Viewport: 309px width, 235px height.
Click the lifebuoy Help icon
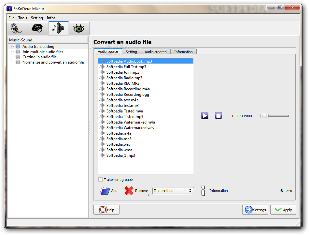103,210
